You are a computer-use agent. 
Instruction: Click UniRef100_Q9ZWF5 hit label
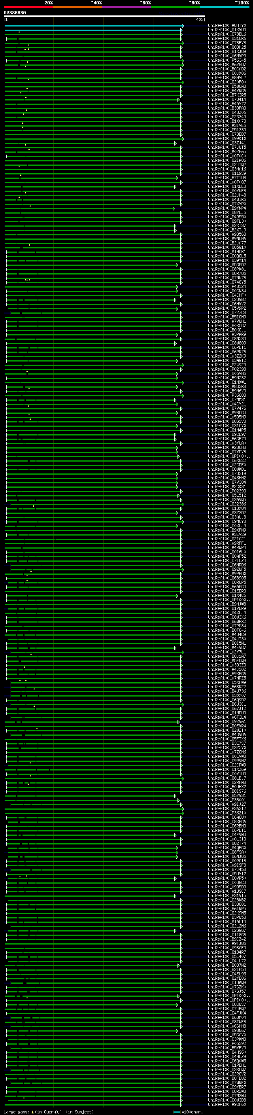click(227, 570)
